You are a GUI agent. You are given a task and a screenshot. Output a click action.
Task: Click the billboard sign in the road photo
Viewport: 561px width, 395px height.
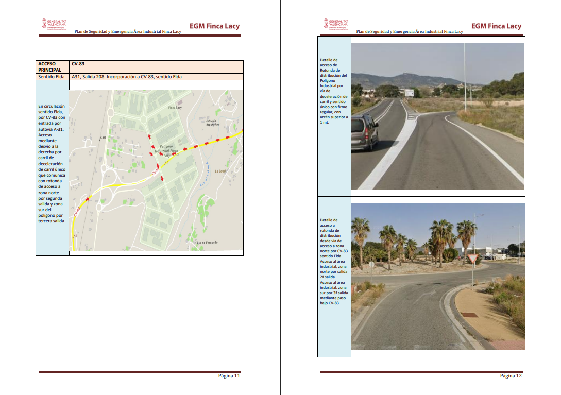[408, 93]
